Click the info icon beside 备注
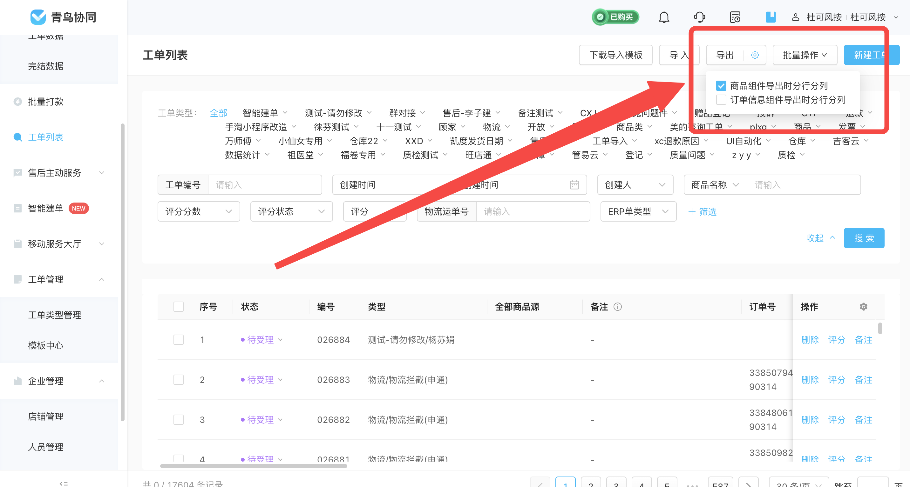 point(617,307)
